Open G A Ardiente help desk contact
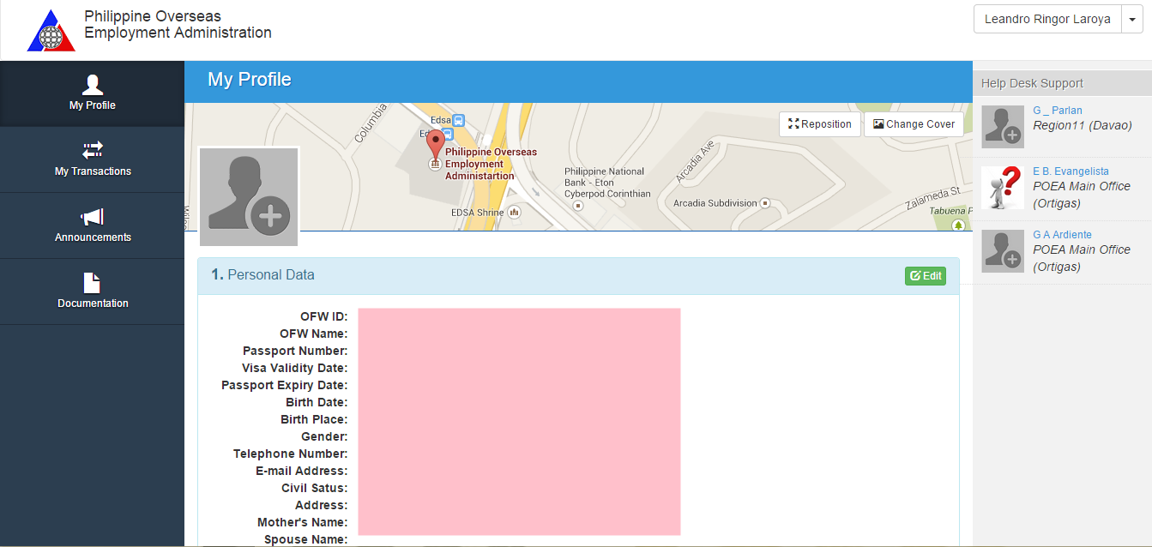Viewport: 1152px width, 547px height. 1061,235
